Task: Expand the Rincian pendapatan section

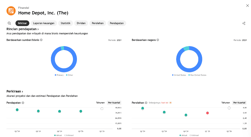Action: [x=23, y=29]
